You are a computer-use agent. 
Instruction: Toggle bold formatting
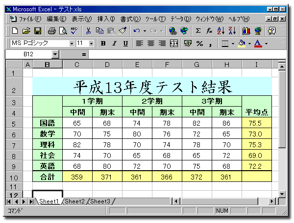tap(103, 44)
